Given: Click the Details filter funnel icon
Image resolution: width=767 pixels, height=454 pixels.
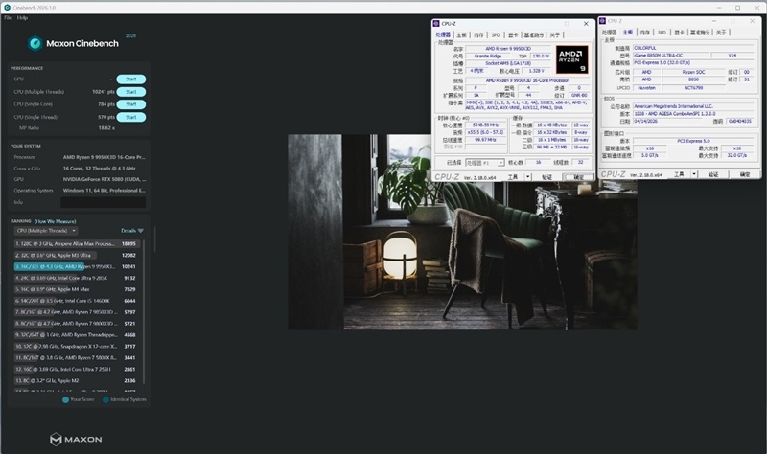Looking at the screenshot, I should 140,231.
